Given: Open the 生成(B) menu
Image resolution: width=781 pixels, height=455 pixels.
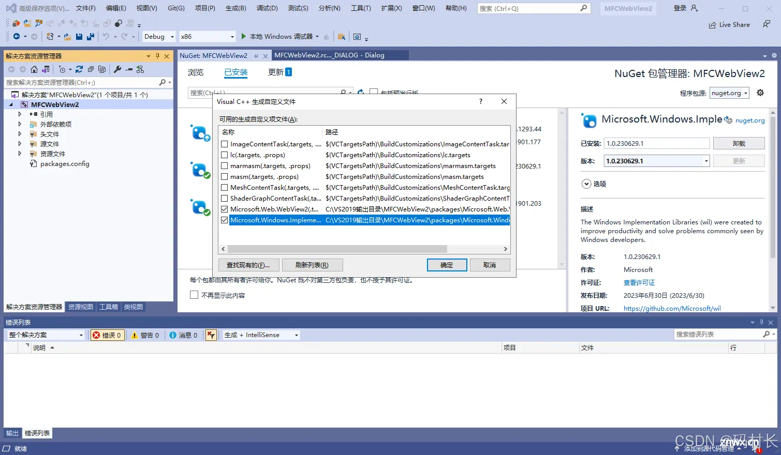Looking at the screenshot, I should click(236, 8).
